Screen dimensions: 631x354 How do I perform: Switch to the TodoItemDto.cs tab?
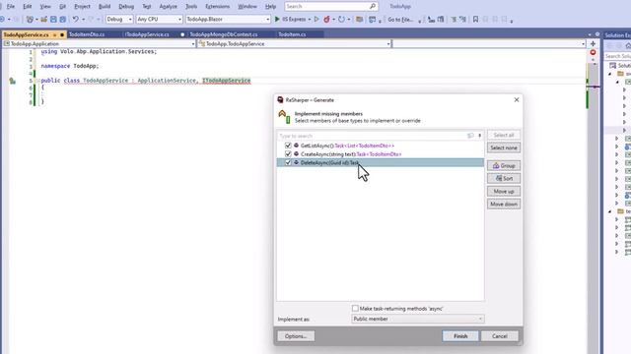87,34
